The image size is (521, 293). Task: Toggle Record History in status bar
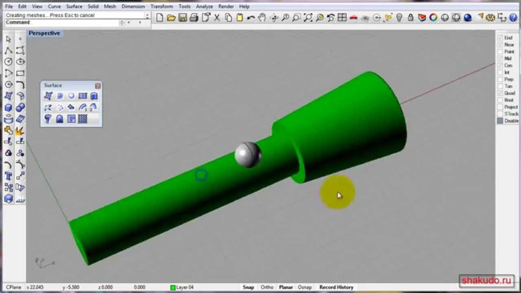[x=336, y=287]
